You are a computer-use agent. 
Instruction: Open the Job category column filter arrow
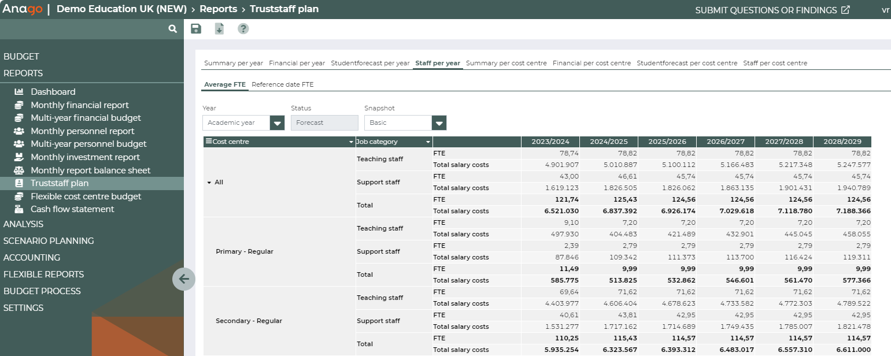pos(428,142)
